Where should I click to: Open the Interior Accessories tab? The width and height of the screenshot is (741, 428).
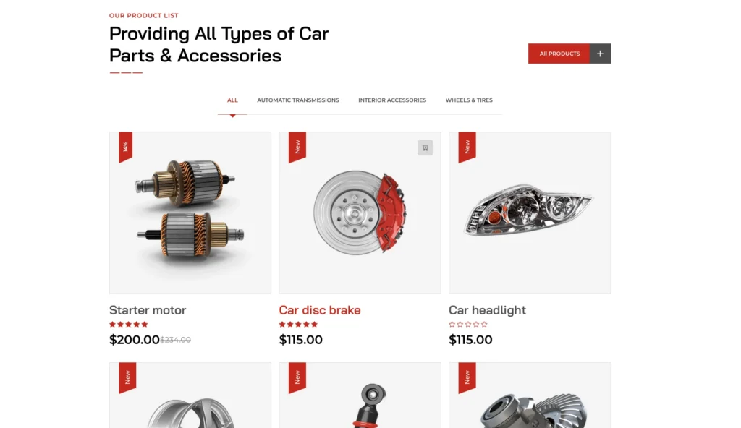tap(392, 100)
